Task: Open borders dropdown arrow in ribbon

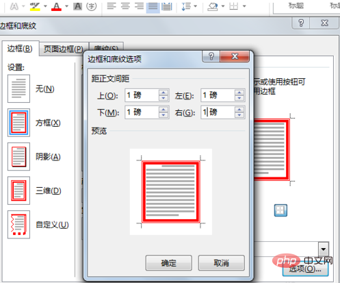Action: [x=244, y=6]
